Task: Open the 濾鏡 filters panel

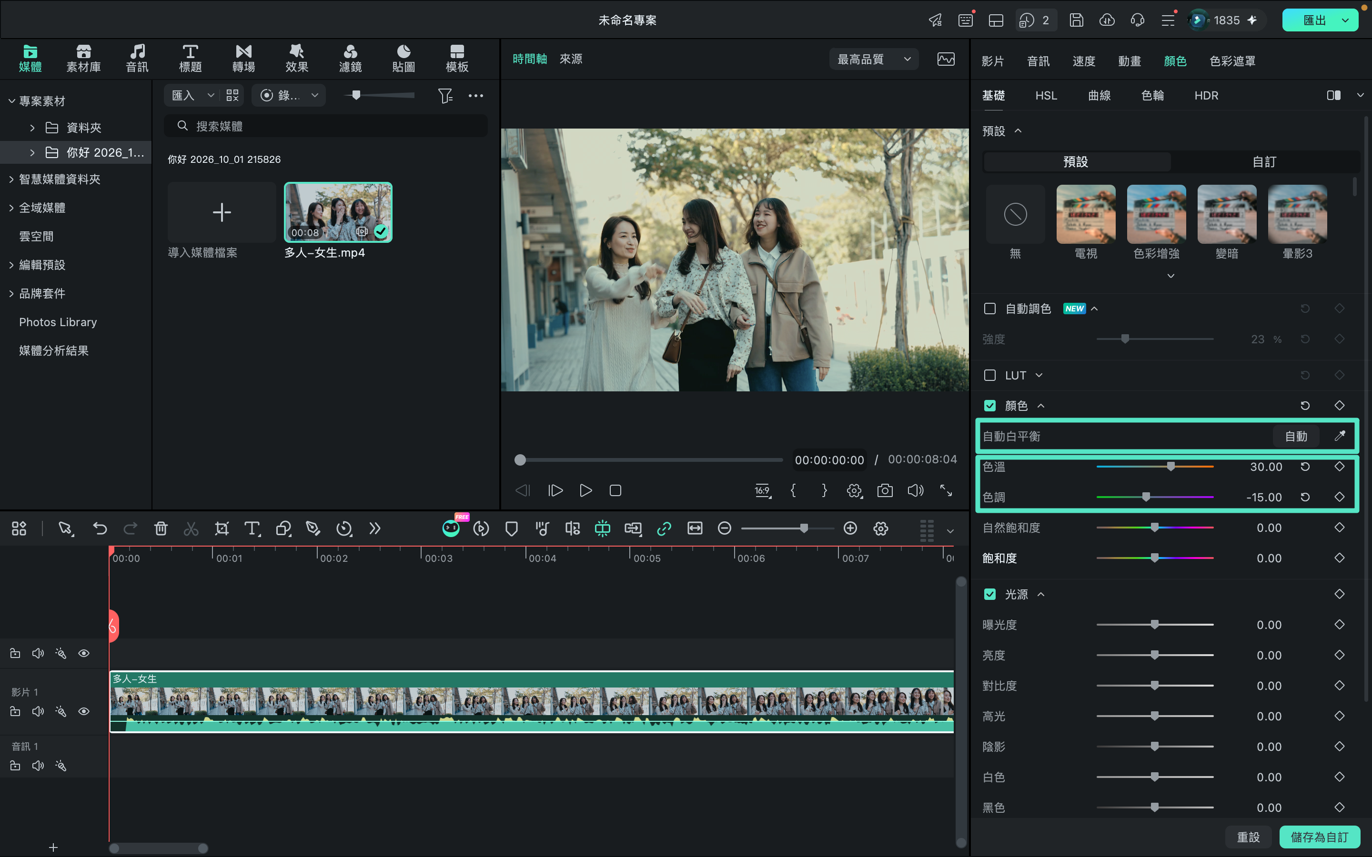Action: [x=350, y=59]
